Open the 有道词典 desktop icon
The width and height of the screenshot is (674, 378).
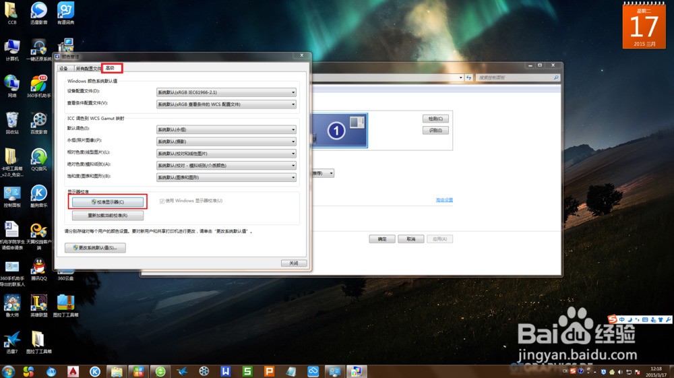pyautogui.click(x=65, y=11)
